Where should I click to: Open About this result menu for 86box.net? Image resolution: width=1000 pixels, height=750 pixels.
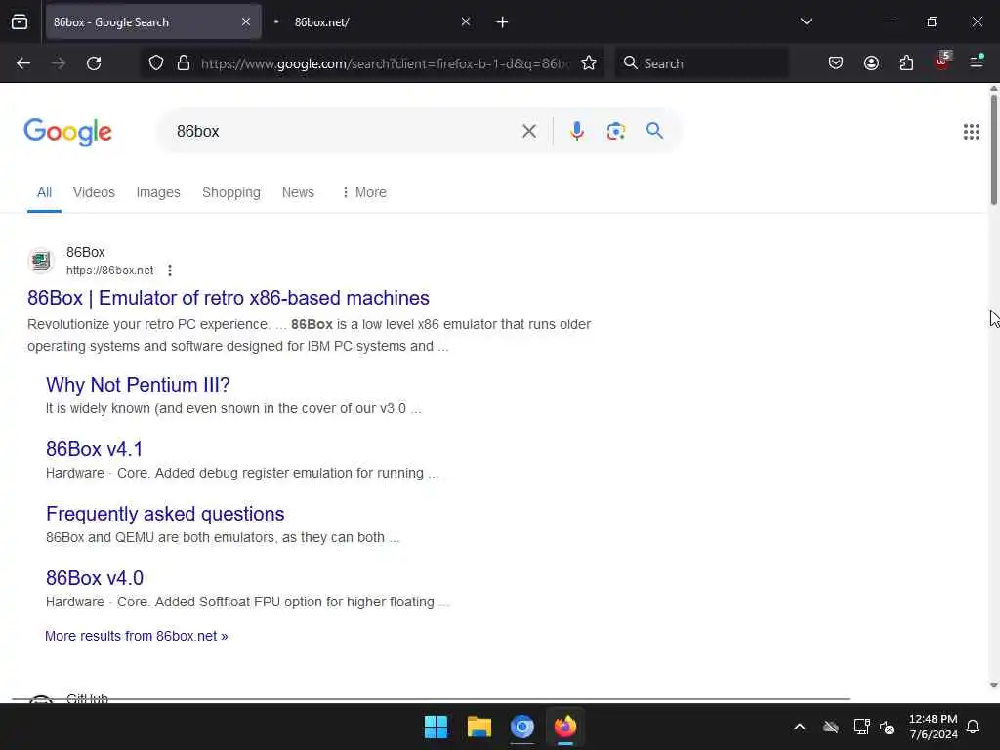(170, 271)
